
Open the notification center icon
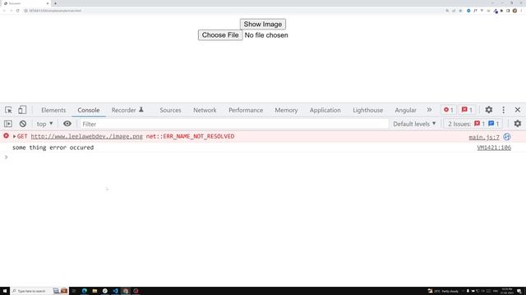[519, 291]
